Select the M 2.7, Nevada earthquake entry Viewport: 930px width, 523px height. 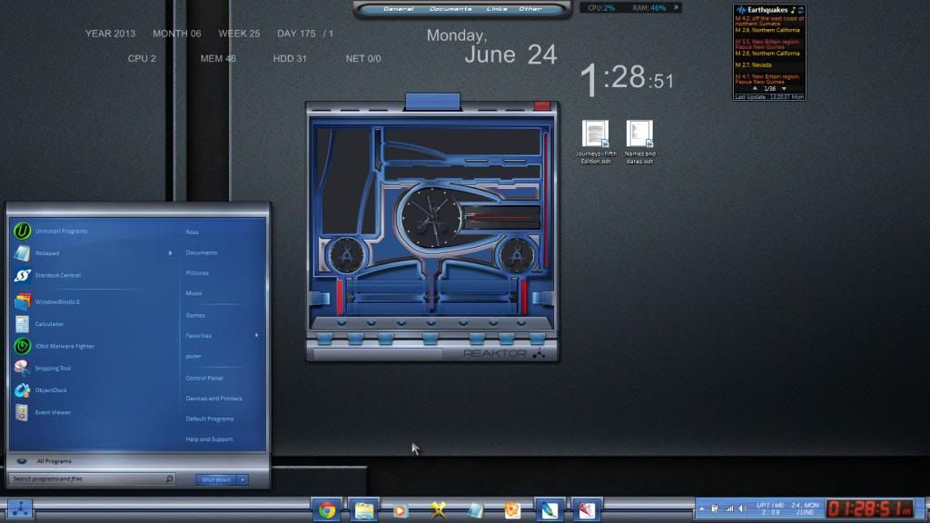[x=753, y=65]
